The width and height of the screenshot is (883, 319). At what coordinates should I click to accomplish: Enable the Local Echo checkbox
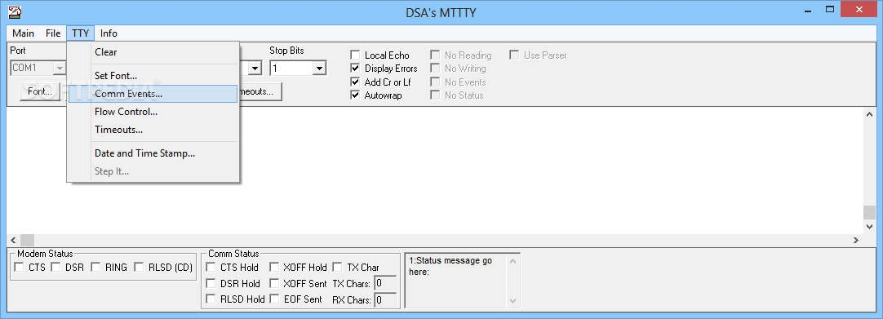click(355, 55)
